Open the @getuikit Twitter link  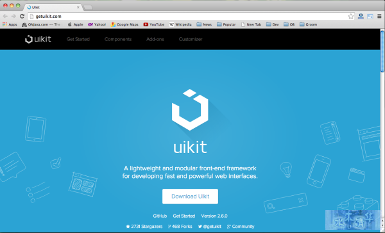point(210,227)
